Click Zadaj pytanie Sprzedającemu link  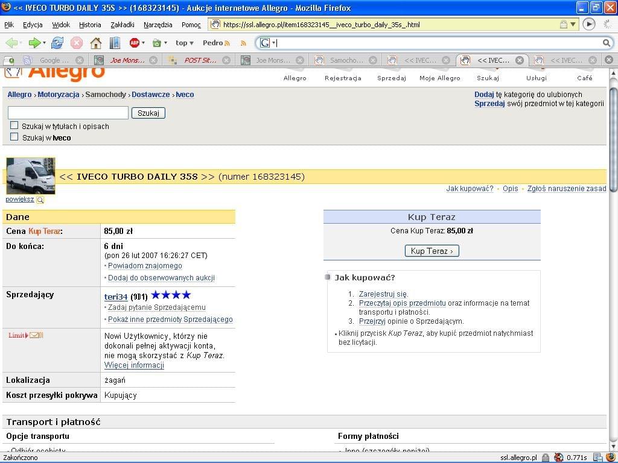click(157, 307)
